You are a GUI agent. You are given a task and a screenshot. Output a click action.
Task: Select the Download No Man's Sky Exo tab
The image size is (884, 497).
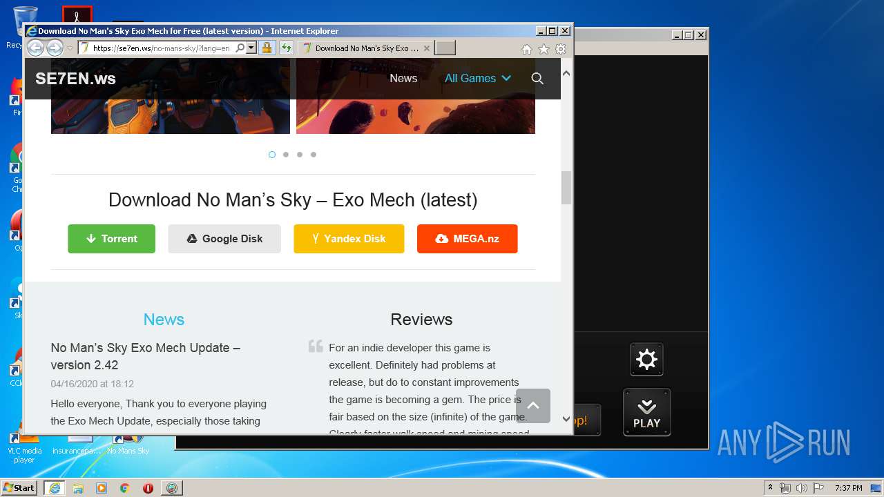(366, 48)
